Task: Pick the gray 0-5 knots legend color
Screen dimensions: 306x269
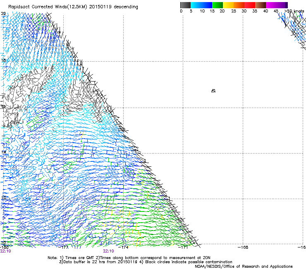Action: (x=185, y=5)
